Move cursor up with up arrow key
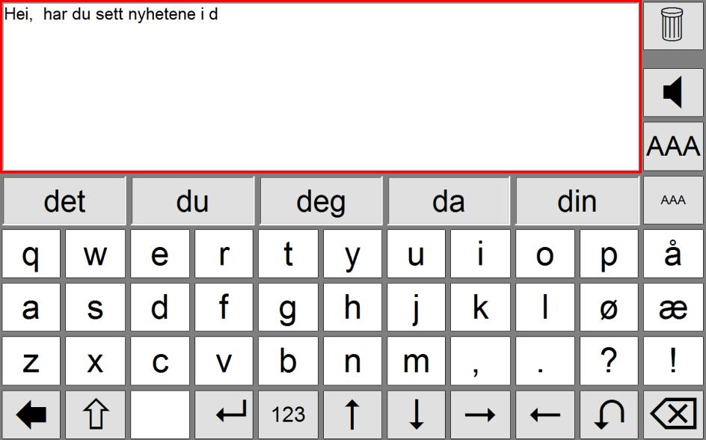The height and width of the screenshot is (440, 706). click(352, 415)
